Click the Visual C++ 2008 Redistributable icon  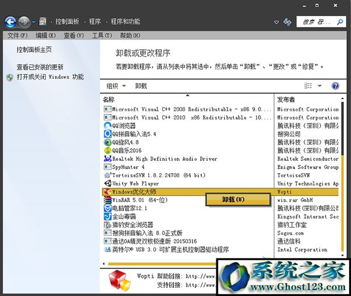(108, 109)
